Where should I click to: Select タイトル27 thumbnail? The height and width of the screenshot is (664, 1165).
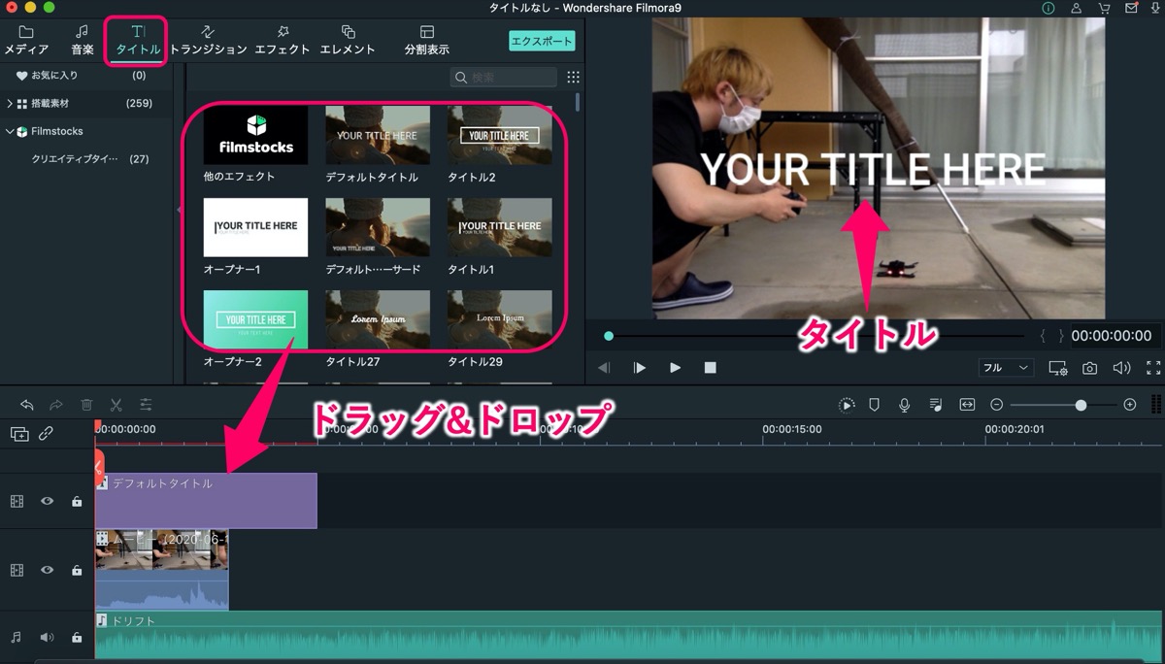tap(378, 319)
